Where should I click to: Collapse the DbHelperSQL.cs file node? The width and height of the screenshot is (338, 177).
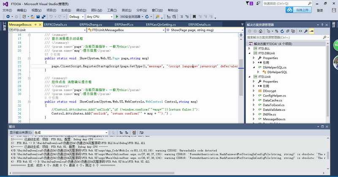point(254,67)
